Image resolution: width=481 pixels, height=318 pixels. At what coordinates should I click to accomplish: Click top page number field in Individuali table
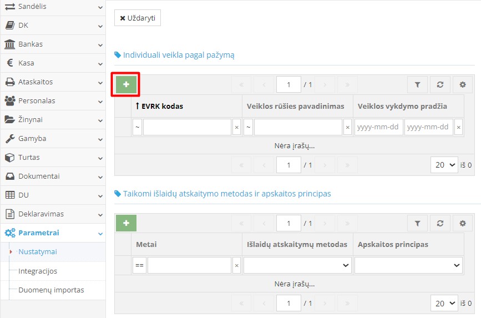[x=288, y=85]
